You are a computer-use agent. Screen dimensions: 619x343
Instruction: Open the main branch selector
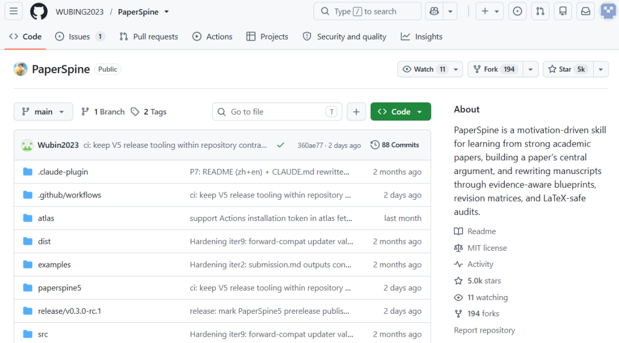(44, 112)
